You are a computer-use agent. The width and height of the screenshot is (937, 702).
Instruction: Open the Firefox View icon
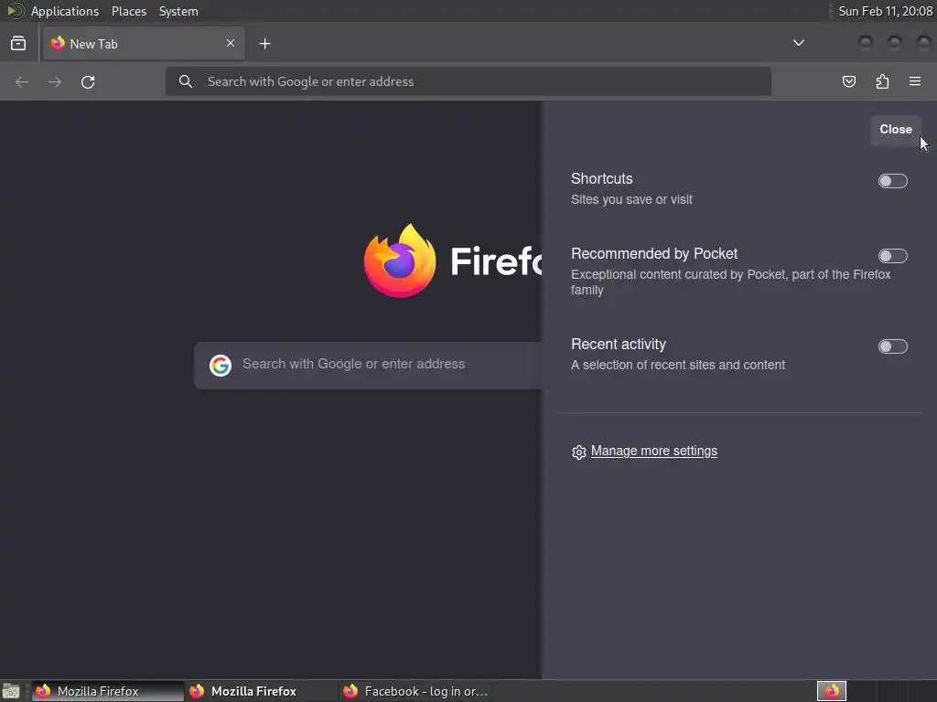18,44
